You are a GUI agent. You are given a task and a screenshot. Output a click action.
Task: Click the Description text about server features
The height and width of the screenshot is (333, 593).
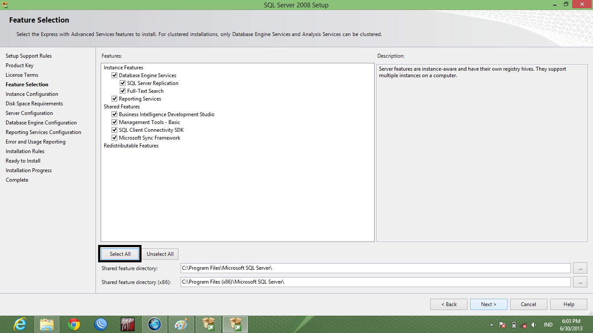coord(472,72)
